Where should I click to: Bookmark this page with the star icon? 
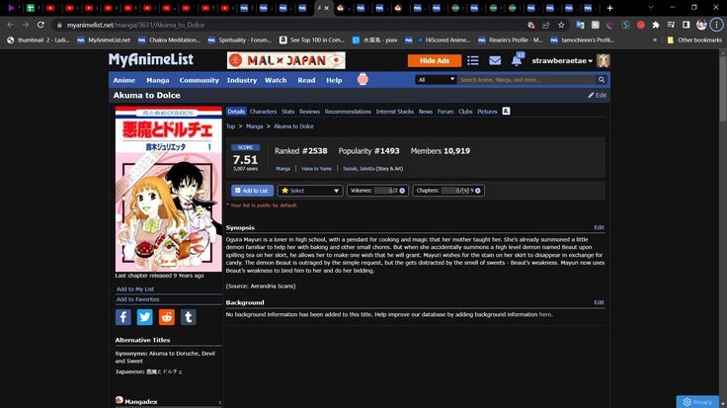pyautogui.click(x=561, y=25)
